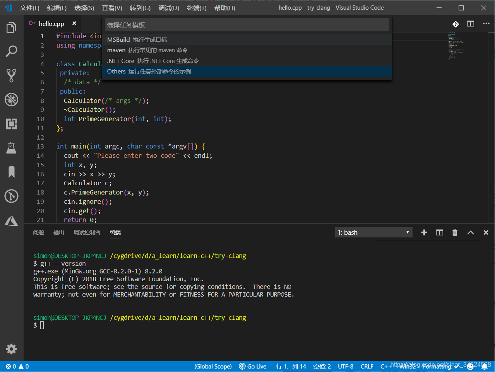Change line ending via CRLF
This screenshot has width=495, height=372.
tap(367, 367)
